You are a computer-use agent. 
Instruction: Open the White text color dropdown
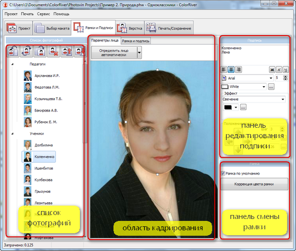[264, 87]
